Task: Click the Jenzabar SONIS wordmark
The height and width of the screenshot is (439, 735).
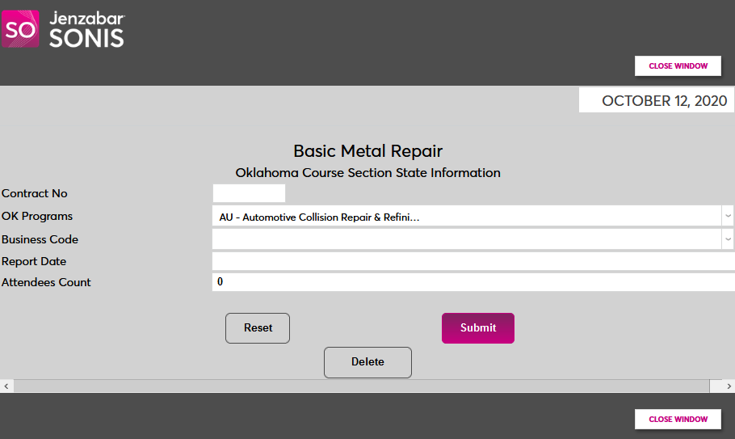Action: (87, 29)
